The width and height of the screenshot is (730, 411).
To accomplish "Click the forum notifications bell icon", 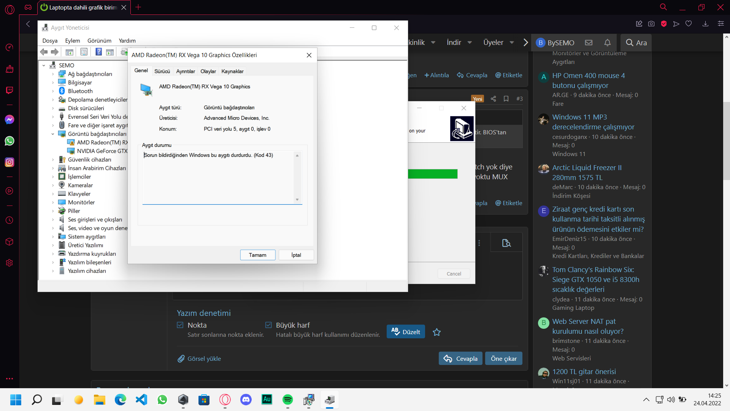I will pos(607,43).
